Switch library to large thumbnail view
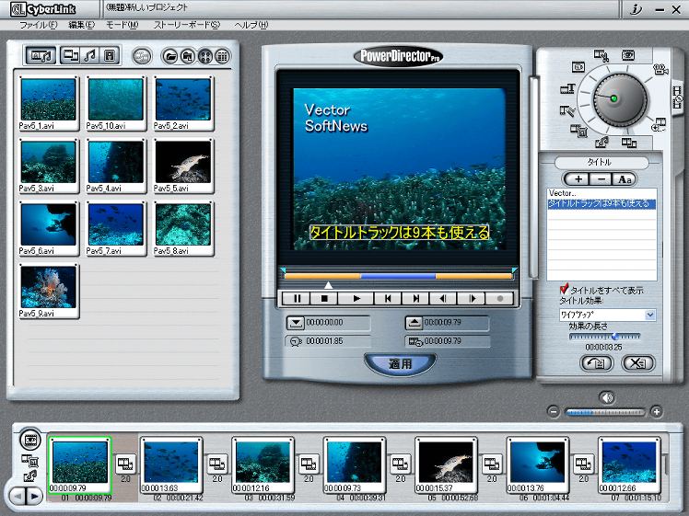This screenshot has width=689, height=516. click(x=205, y=56)
